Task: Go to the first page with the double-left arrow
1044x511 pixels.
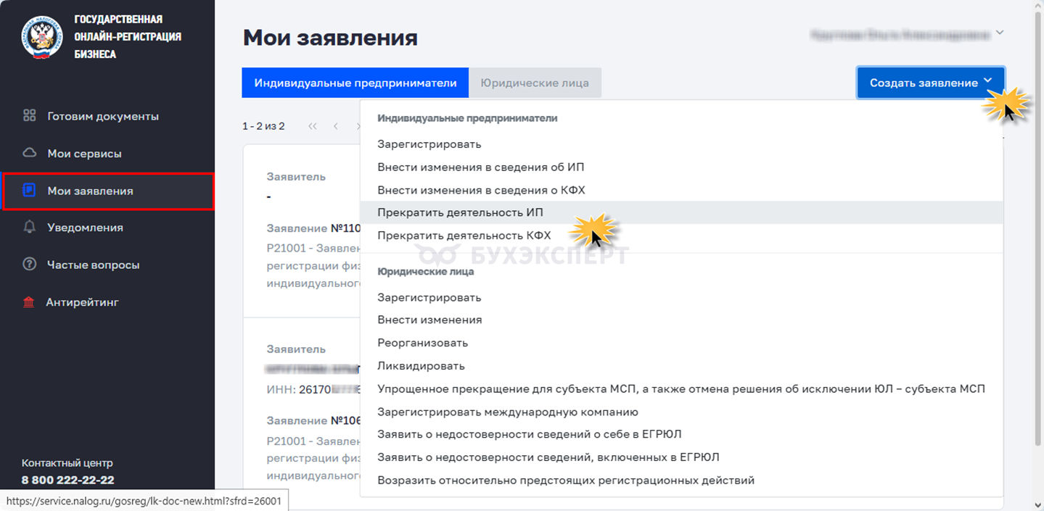Action: point(313,126)
